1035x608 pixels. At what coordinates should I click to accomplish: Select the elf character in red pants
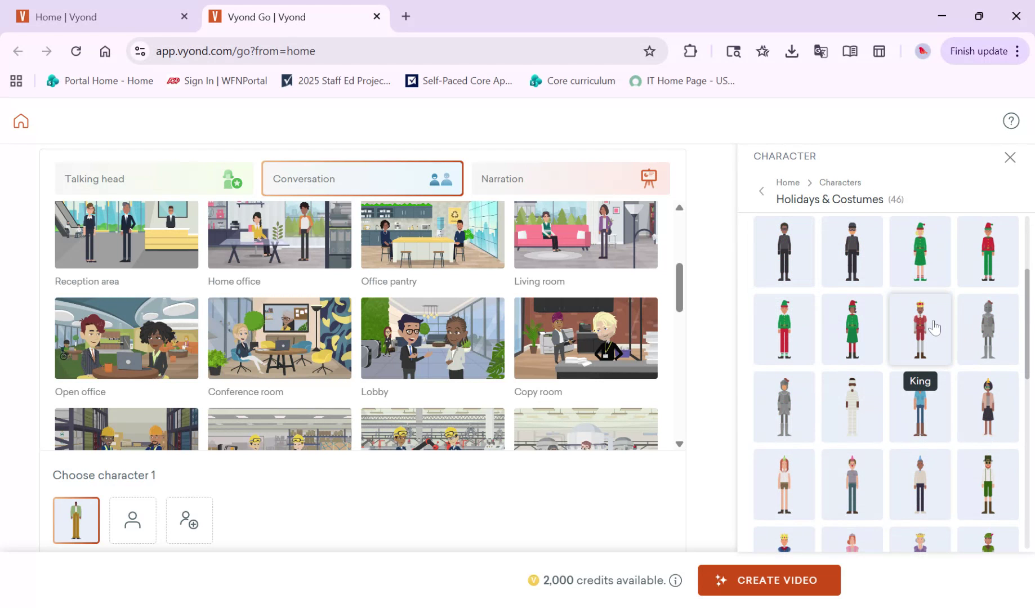click(784, 329)
